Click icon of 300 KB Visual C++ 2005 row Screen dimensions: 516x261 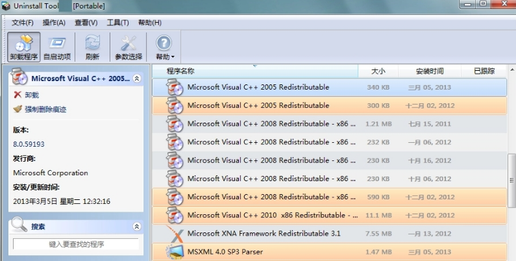click(x=175, y=106)
